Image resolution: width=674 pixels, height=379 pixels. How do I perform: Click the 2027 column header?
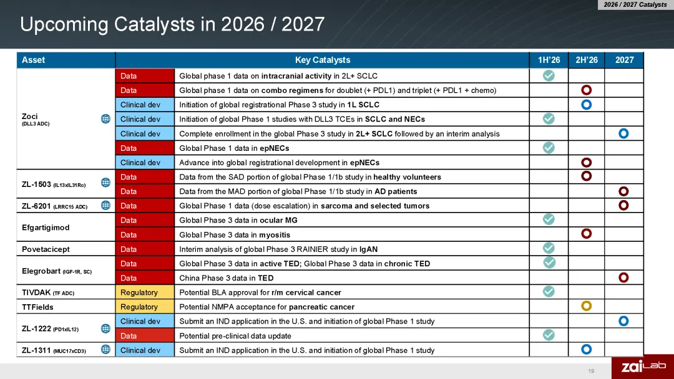pos(624,60)
